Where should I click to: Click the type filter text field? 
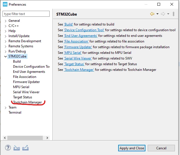point(26,14)
